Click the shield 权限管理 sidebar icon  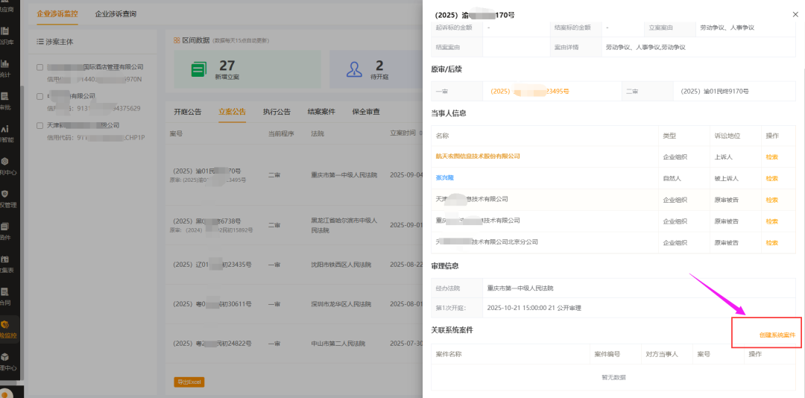pyautogui.click(x=4, y=194)
